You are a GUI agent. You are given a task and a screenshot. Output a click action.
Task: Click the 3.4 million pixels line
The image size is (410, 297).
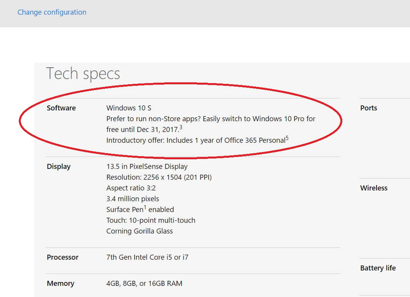click(x=133, y=199)
